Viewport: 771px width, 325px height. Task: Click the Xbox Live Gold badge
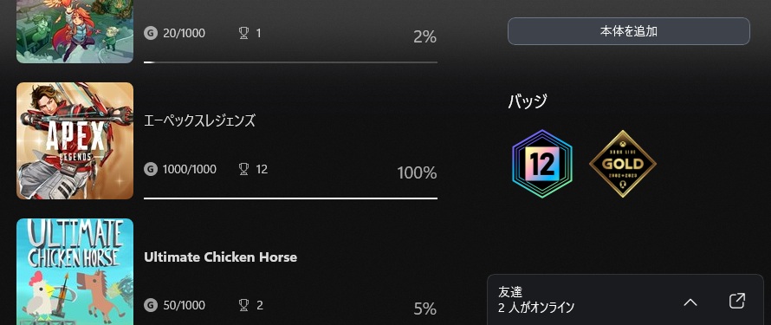[x=623, y=164]
